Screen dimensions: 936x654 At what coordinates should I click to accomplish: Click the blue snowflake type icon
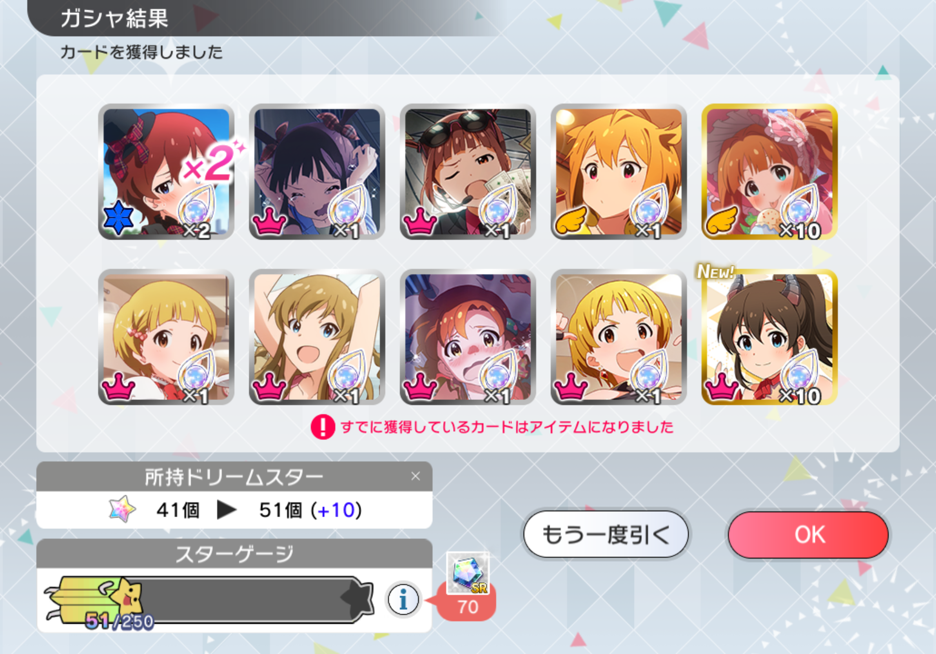pyautogui.click(x=118, y=217)
